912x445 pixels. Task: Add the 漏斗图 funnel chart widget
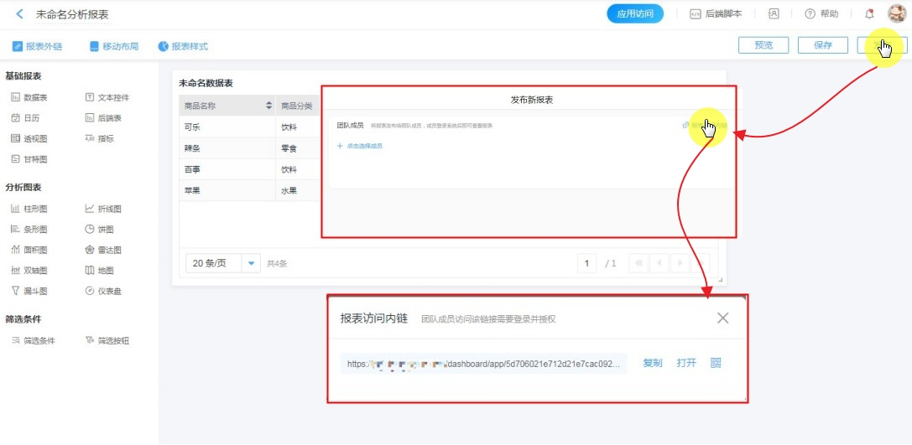coord(29,292)
